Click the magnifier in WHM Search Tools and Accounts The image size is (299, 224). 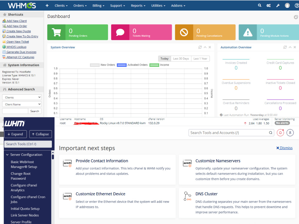pyautogui.click(x=271, y=133)
